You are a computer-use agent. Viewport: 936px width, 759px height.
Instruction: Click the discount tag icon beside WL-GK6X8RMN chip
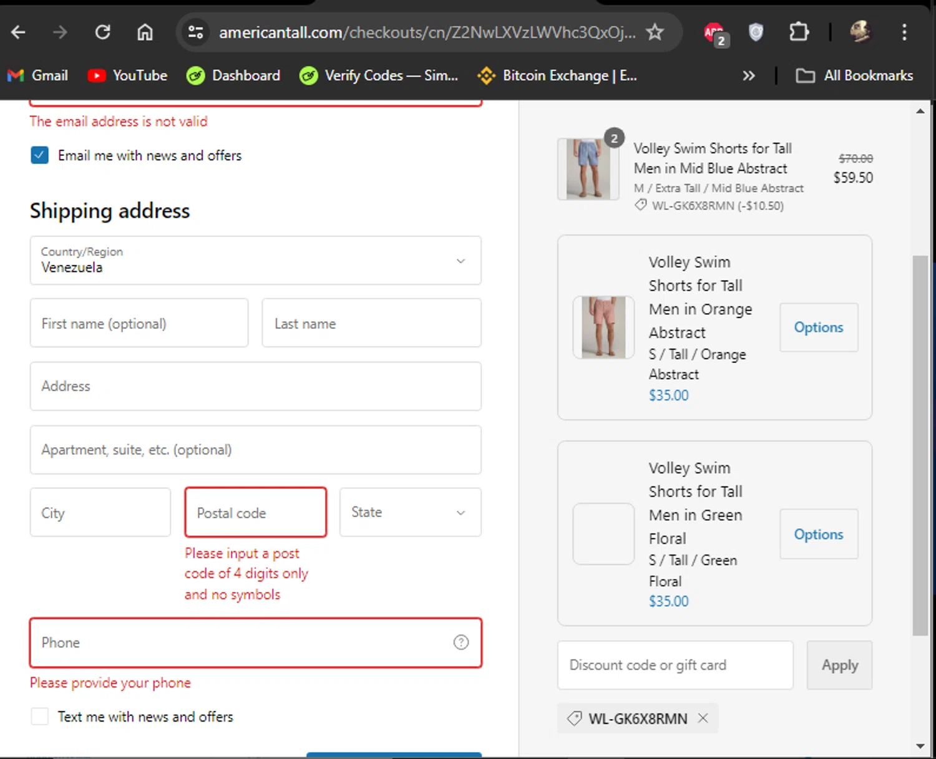tap(574, 718)
